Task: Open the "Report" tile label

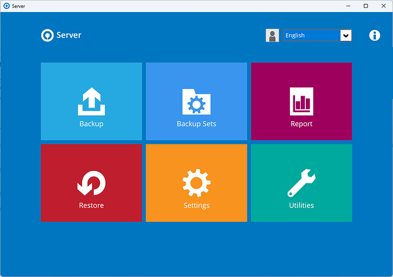Action: [301, 123]
